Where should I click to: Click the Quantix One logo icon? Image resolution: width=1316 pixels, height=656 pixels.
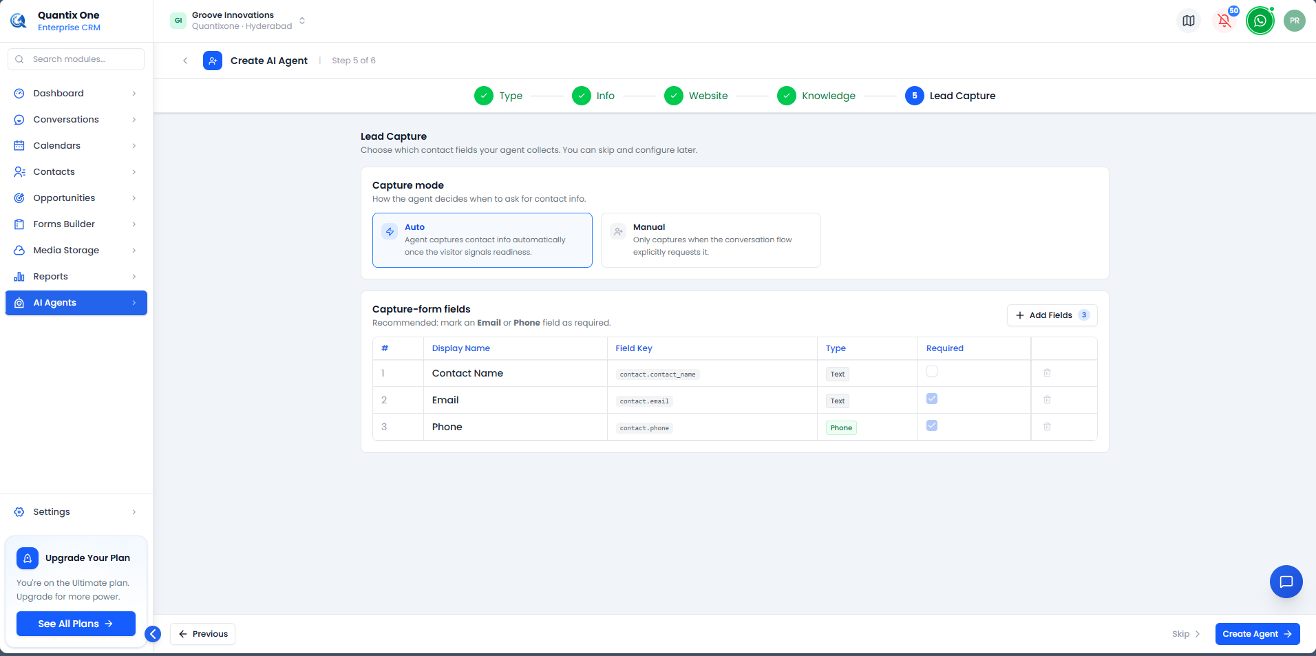point(19,21)
